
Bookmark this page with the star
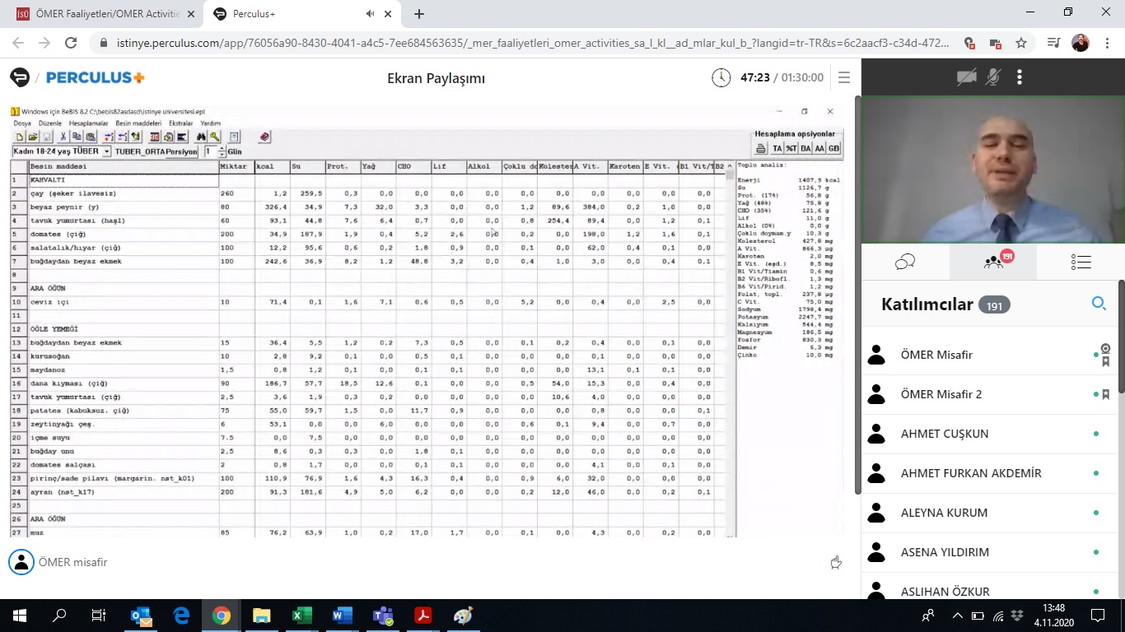[x=1021, y=43]
